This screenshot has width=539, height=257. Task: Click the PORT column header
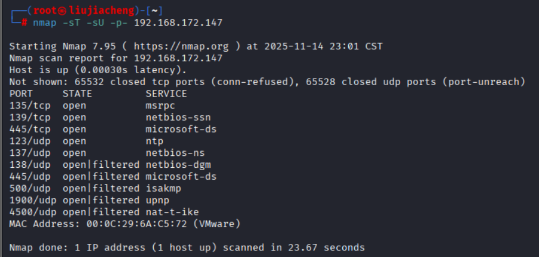tap(21, 93)
